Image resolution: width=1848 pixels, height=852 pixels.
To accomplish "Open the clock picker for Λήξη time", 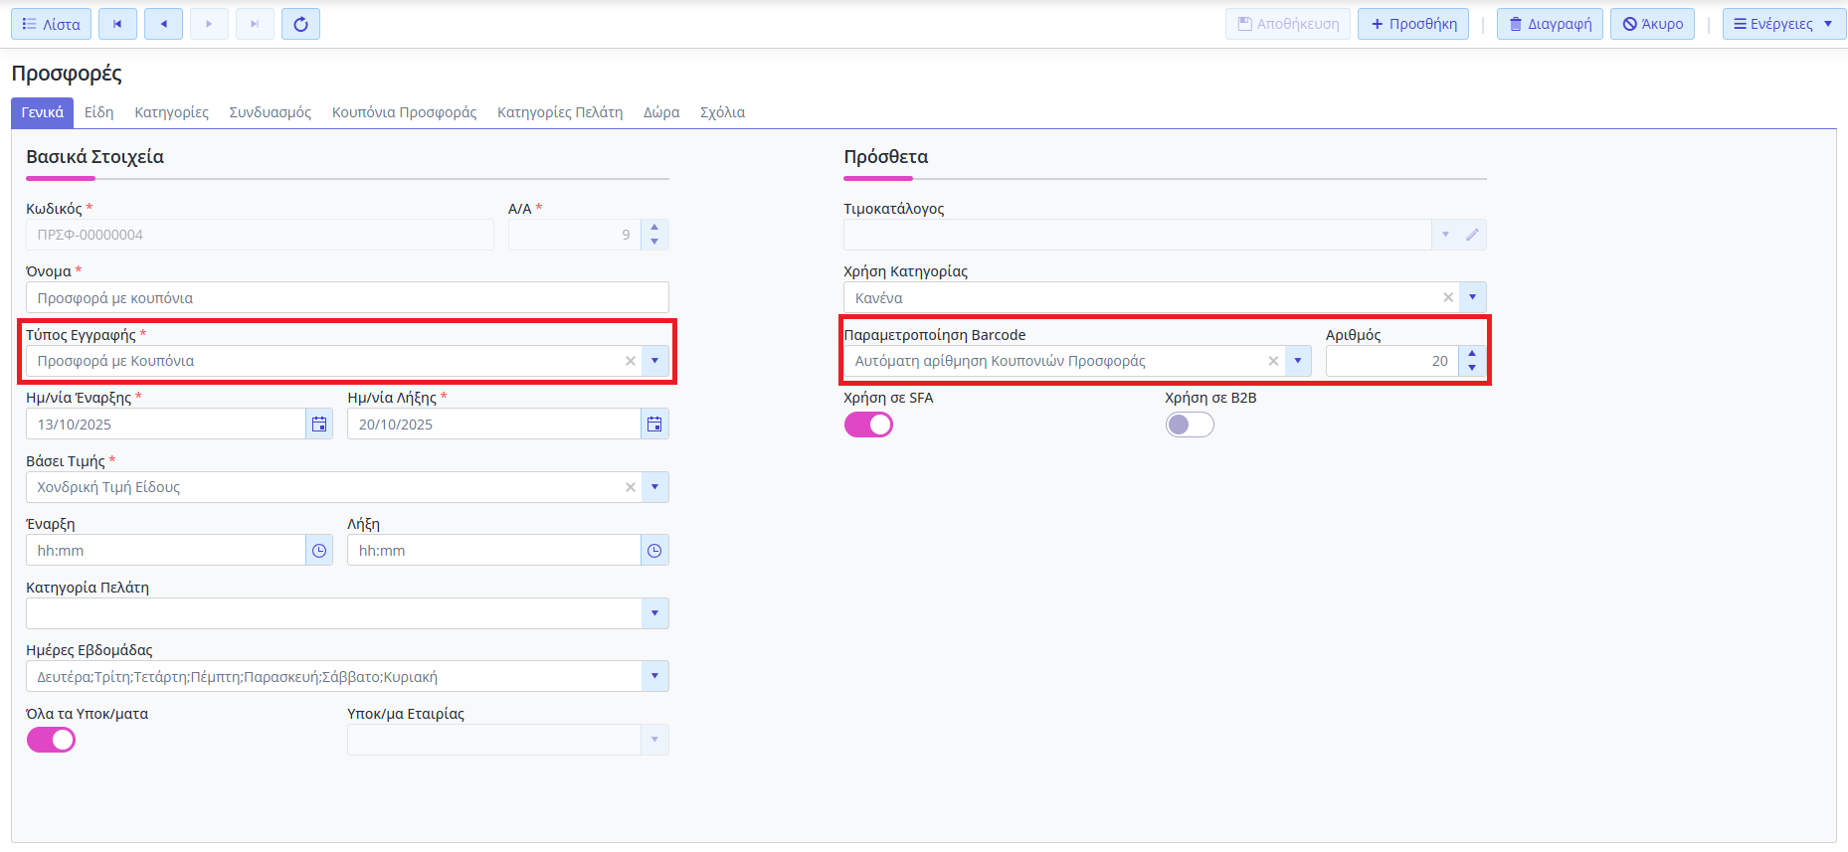I will [x=654, y=551].
